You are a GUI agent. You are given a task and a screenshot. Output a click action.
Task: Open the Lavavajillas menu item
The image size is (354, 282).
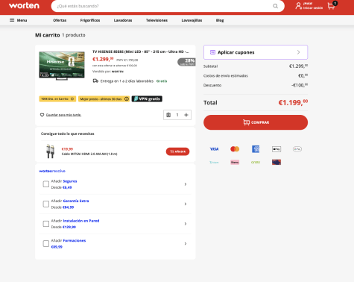(x=192, y=20)
